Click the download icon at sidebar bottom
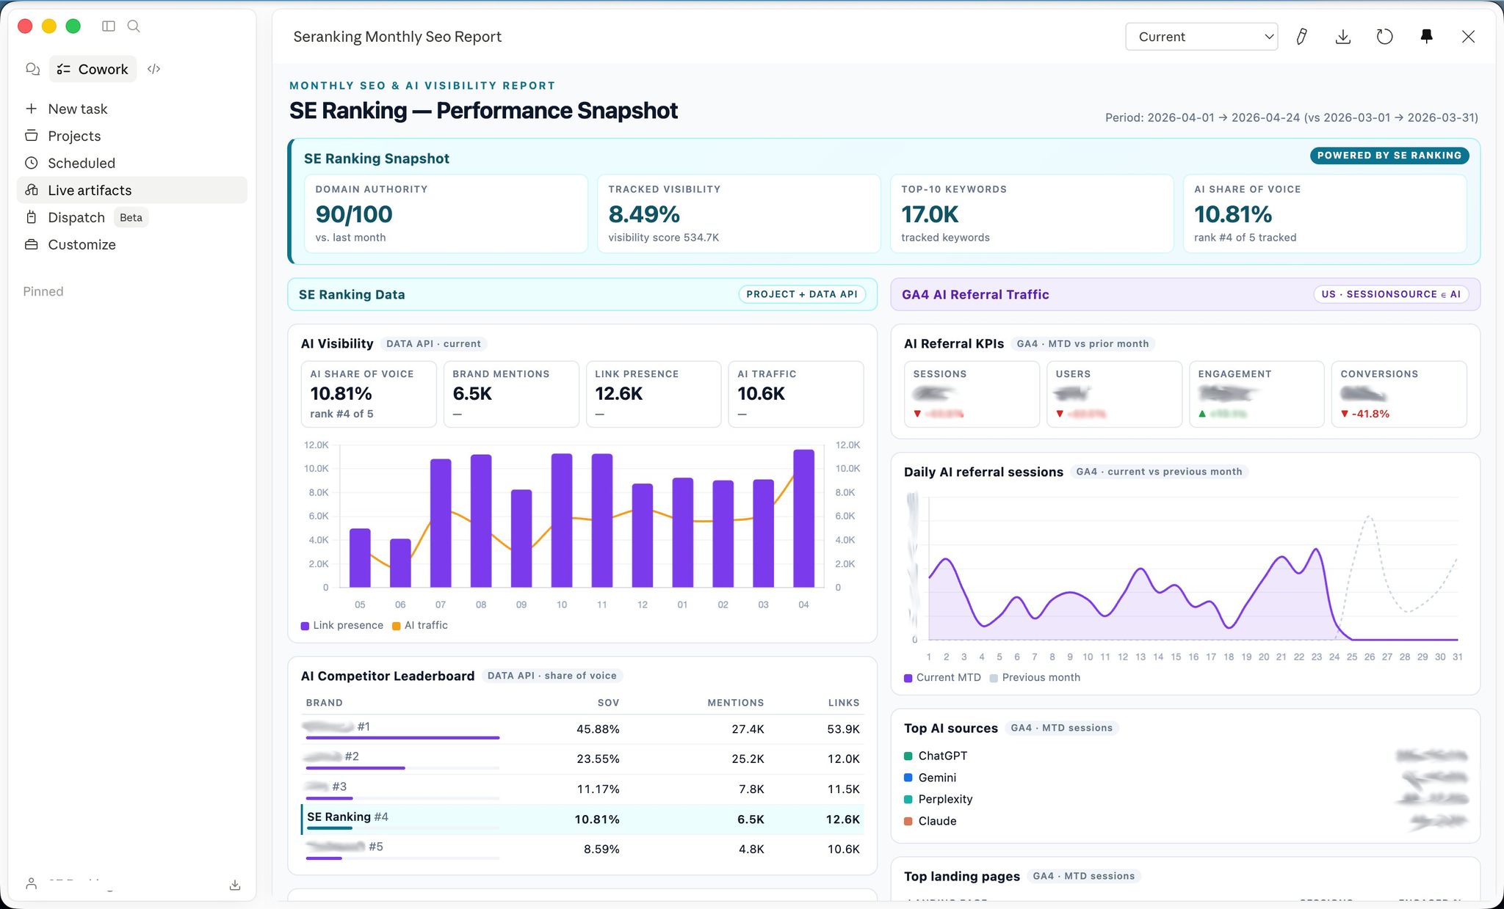The height and width of the screenshot is (909, 1504). [x=235, y=885]
